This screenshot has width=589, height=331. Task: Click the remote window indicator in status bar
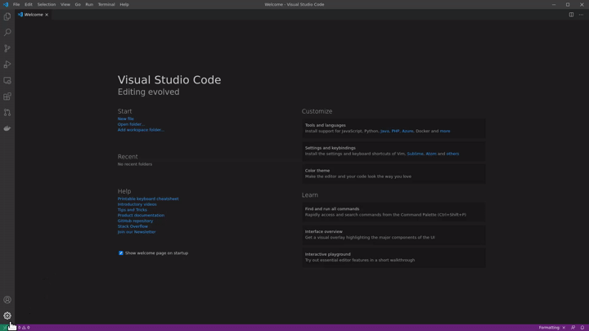[5, 328]
